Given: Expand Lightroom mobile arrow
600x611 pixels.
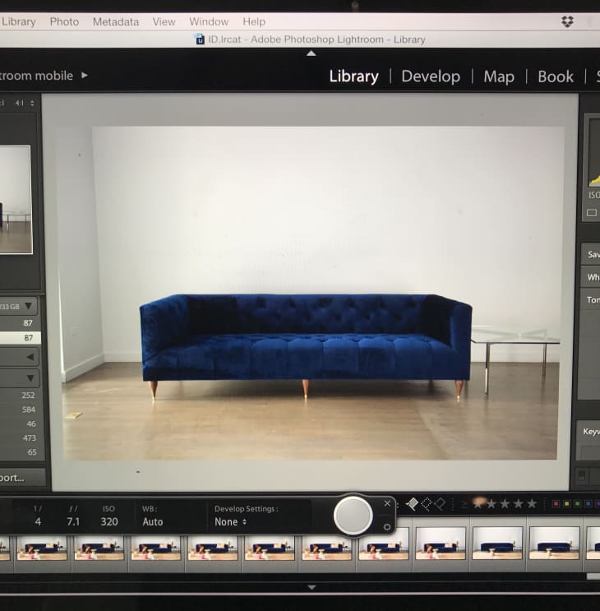Looking at the screenshot, I should pos(85,76).
